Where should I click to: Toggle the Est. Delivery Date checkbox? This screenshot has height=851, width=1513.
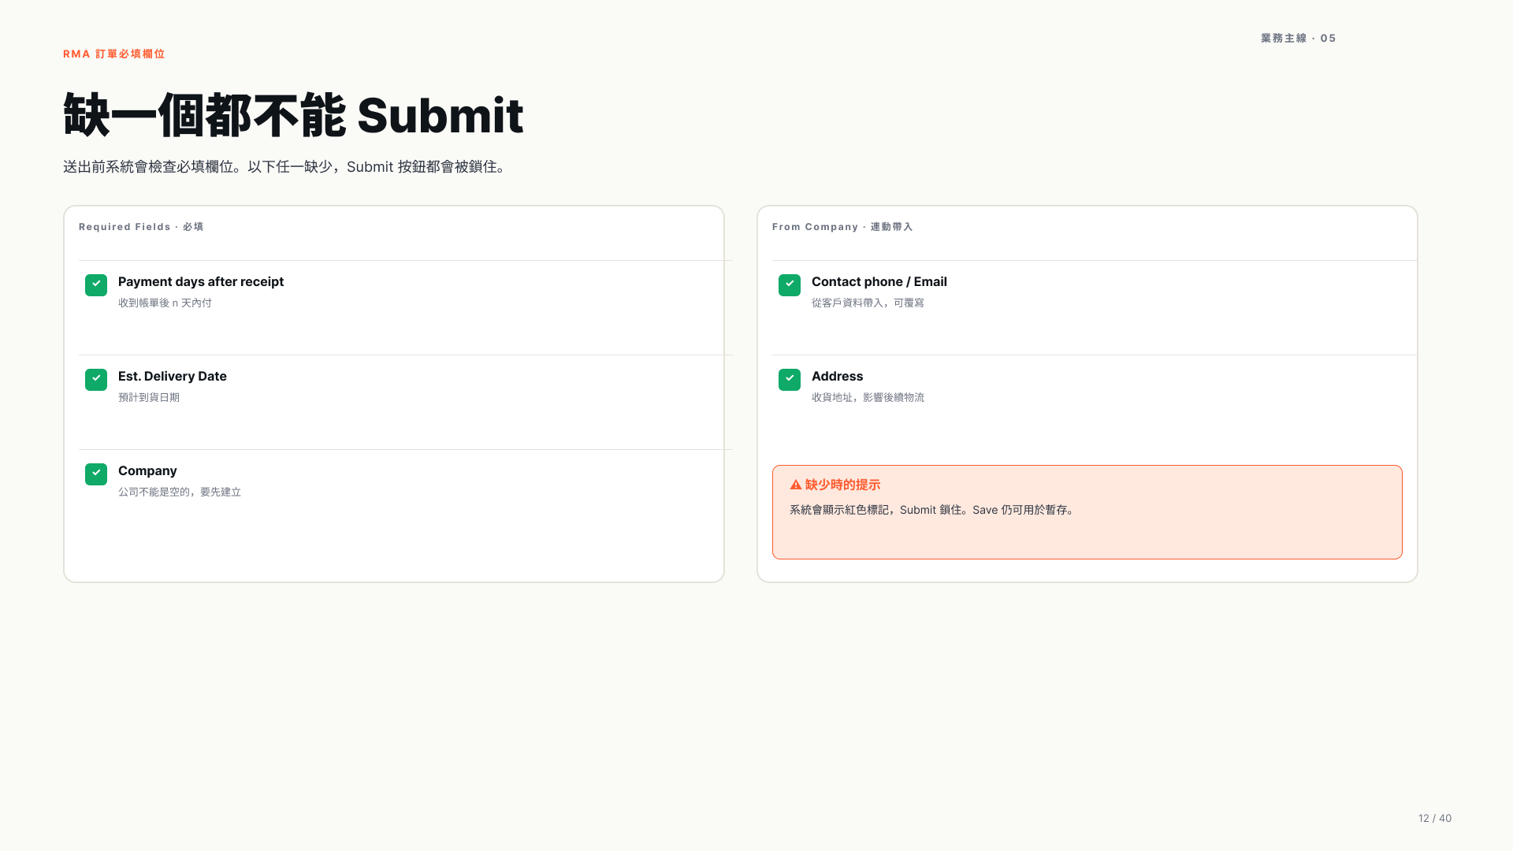96,380
